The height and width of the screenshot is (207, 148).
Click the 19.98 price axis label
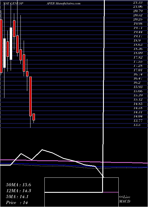click(138, 23)
